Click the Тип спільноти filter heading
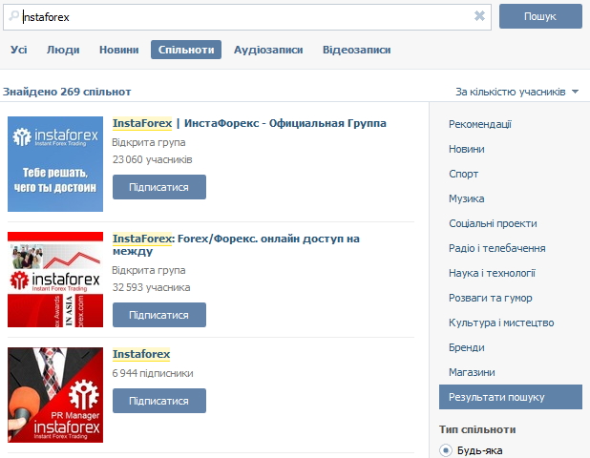The image size is (590, 458). click(477, 429)
